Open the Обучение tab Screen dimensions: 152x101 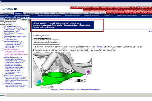click(81, 13)
